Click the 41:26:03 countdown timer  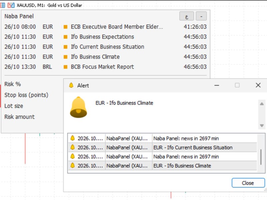[x=195, y=27]
